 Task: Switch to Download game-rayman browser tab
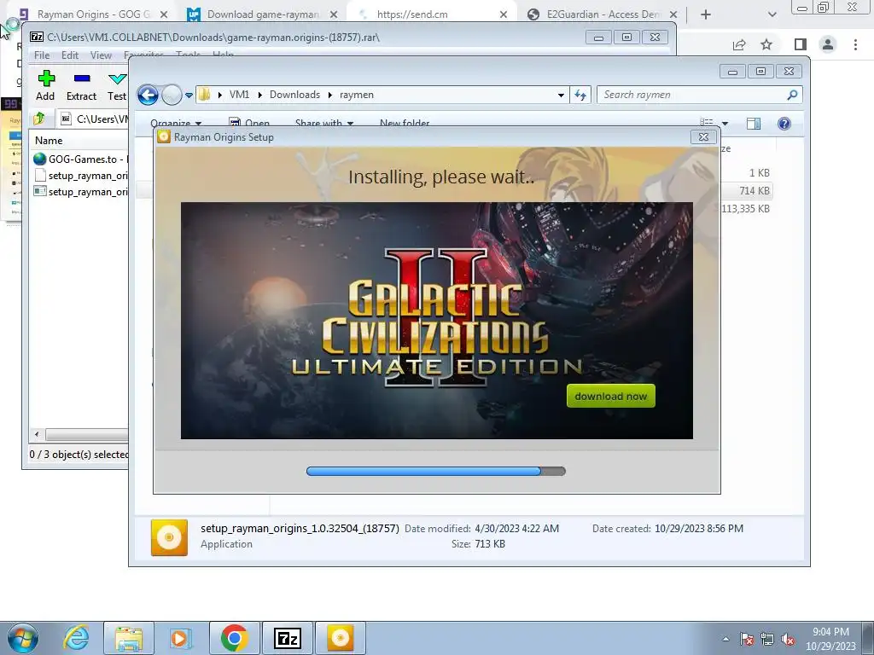(x=262, y=14)
